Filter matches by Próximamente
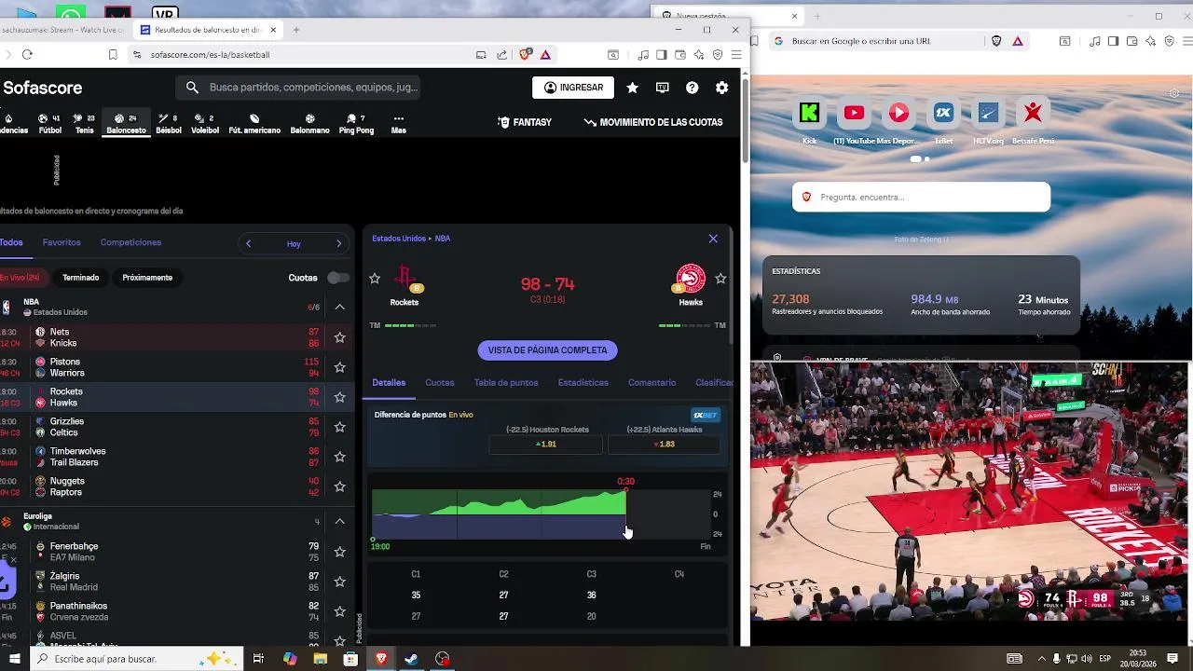 coord(147,278)
